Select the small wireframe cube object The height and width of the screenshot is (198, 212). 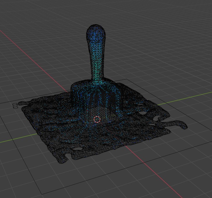coord(15,106)
